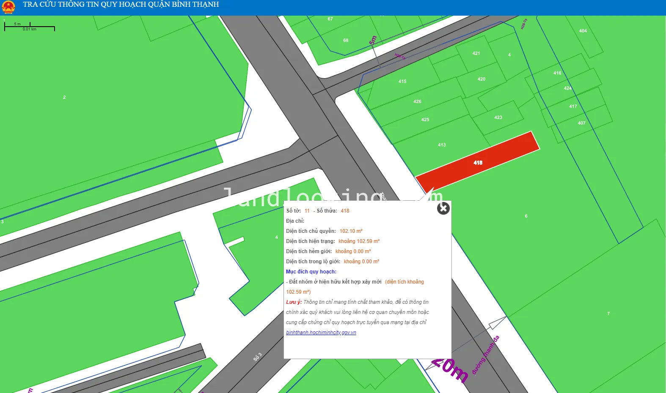Screen dimensions: 666x393
Task: Open the binhthanh.hochiminhcity.gov.vn link
Action: pyautogui.click(x=321, y=333)
